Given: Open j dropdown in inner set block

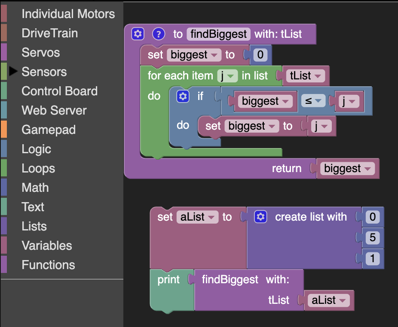Looking at the screenshot, I should point(321,126).
